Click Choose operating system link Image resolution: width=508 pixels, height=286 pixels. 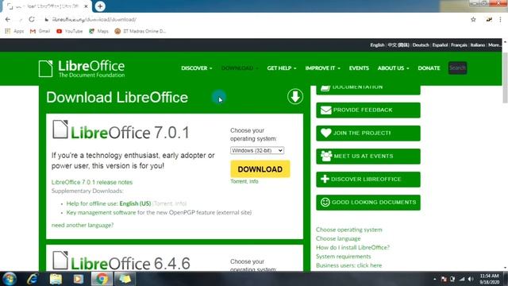click(349, 230)
